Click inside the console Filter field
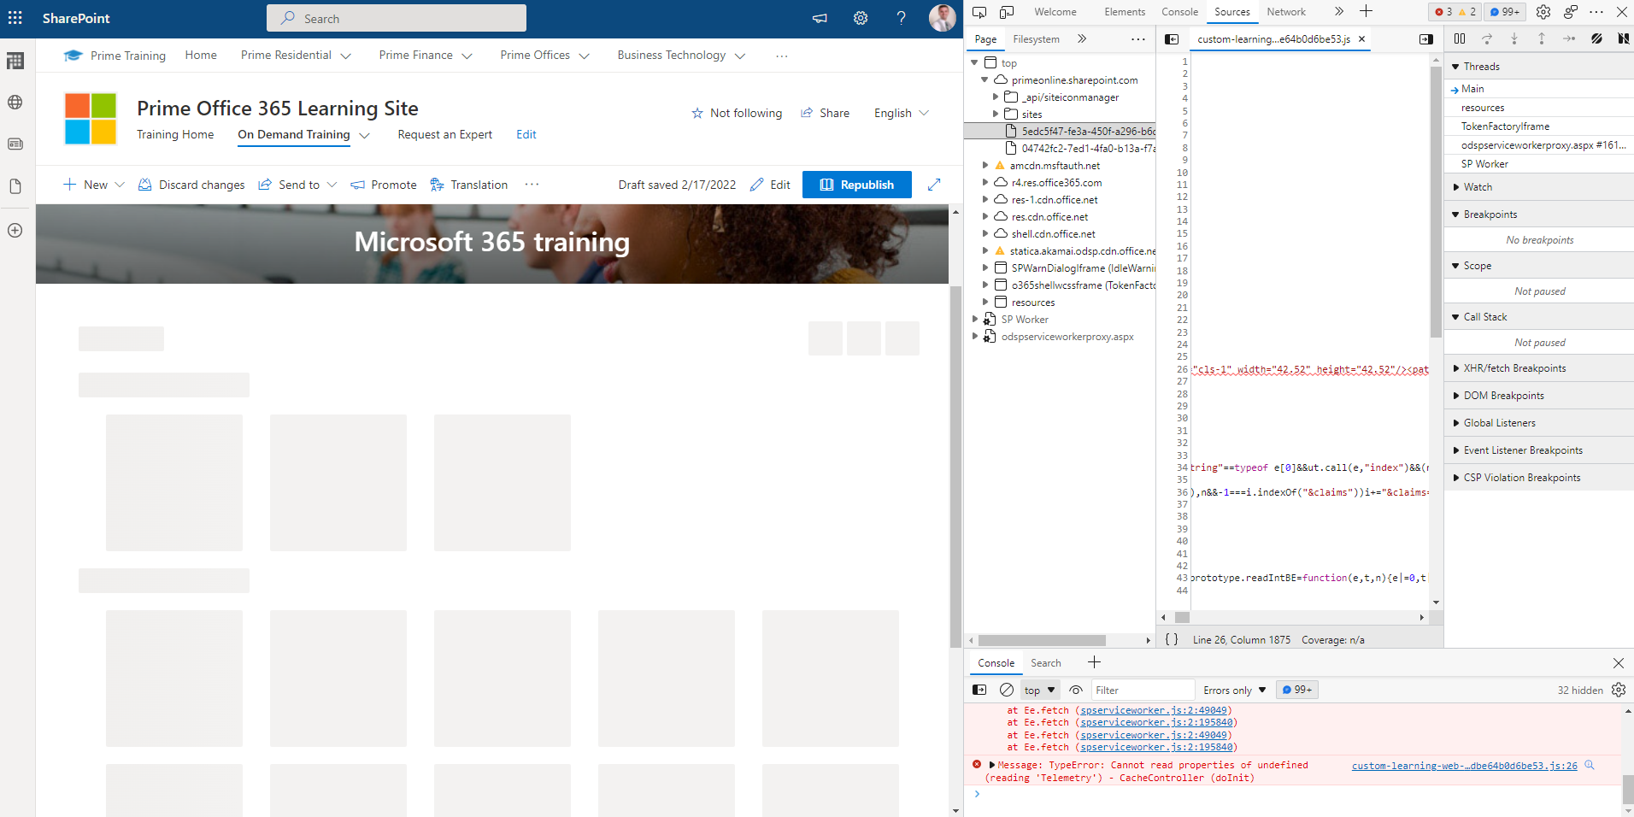This screenshot has width=1634, height=817. coord(1143,690)
